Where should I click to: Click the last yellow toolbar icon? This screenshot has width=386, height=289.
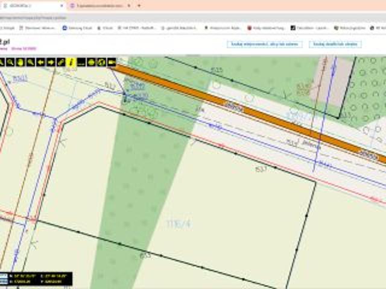coord(112,62)
